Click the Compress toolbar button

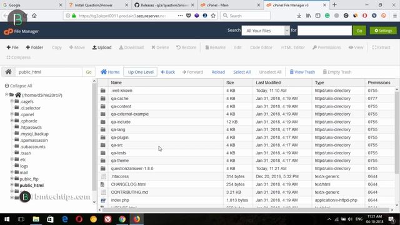(x=19, y=57)
